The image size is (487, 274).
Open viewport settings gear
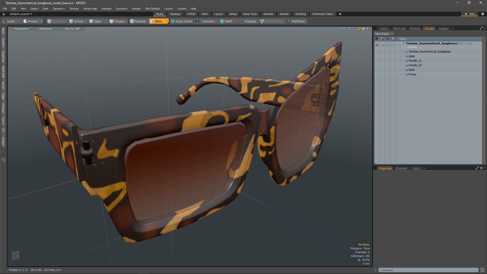(x=363, y=29)
